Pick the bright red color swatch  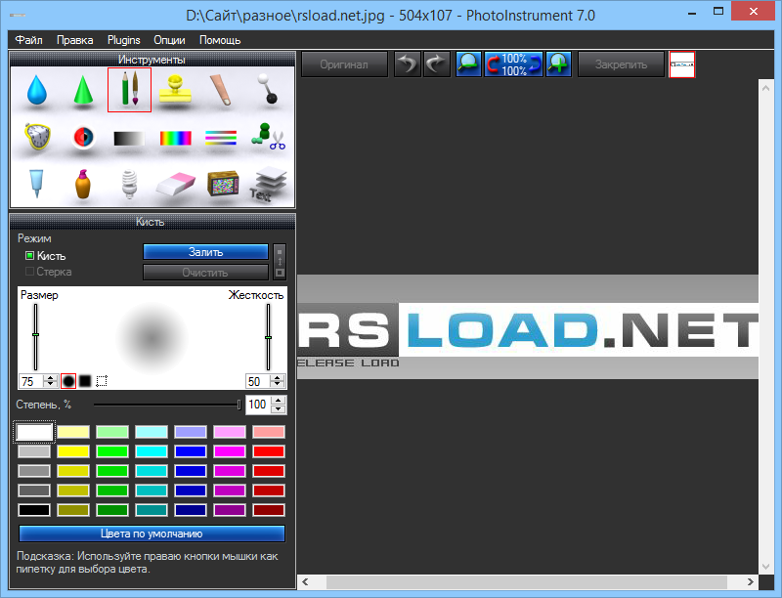269,451
